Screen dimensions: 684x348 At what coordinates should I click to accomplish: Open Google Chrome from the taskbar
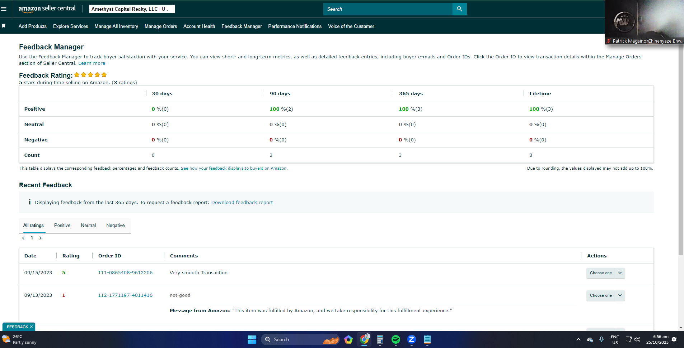click(x=364, y=339)
